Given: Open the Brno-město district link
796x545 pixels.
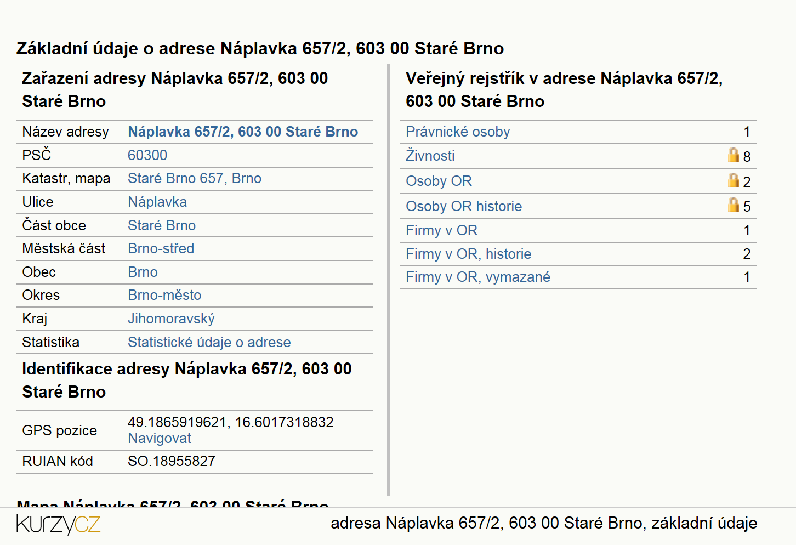Looking at the screenshot, I should tap(164, 295).
